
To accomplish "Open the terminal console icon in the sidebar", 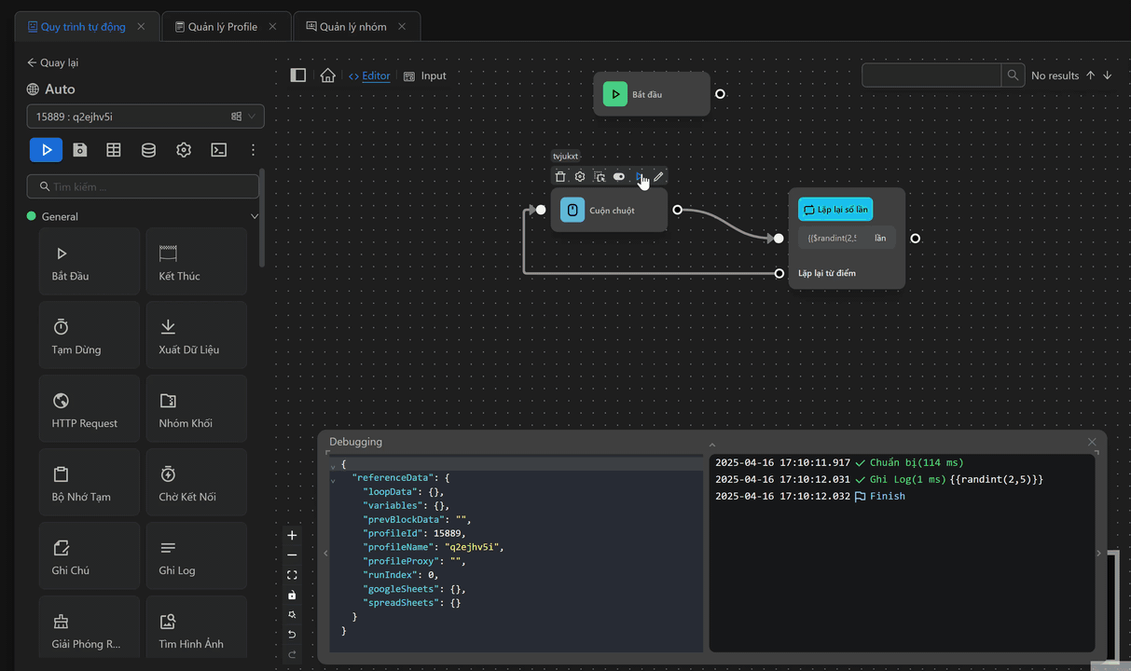I will [218, 150].
